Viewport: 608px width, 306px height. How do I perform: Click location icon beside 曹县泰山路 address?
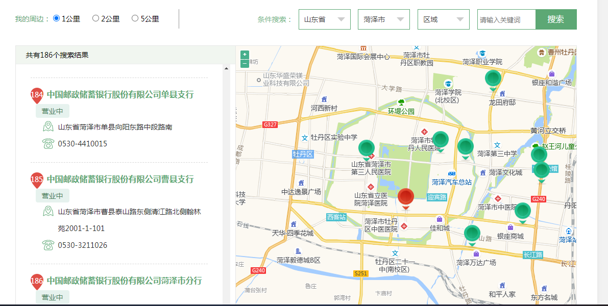coord(48,212)
